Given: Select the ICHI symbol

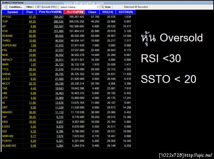Looking at the screenshot, I should pos(5,31).
